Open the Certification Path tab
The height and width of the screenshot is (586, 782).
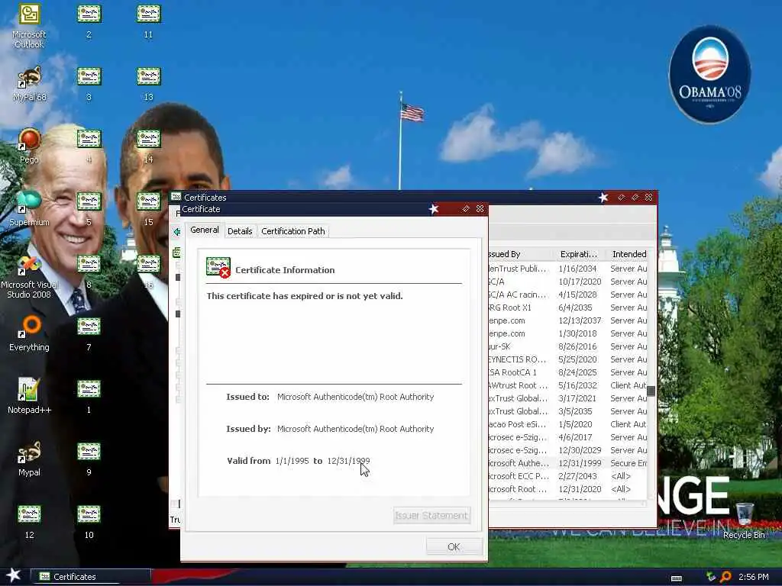pos(293,231)
